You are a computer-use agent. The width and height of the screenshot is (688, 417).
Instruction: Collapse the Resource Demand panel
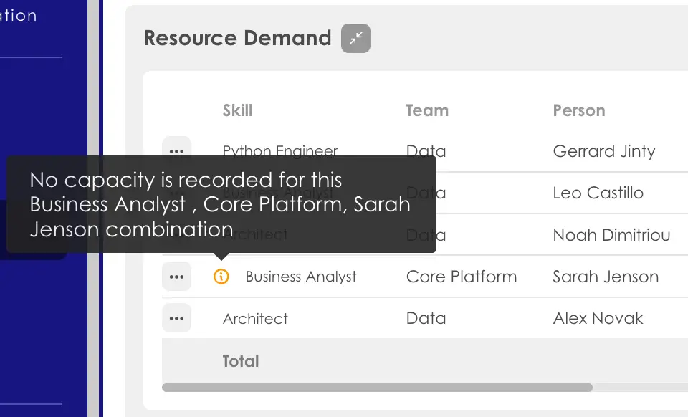coord(355,38)
